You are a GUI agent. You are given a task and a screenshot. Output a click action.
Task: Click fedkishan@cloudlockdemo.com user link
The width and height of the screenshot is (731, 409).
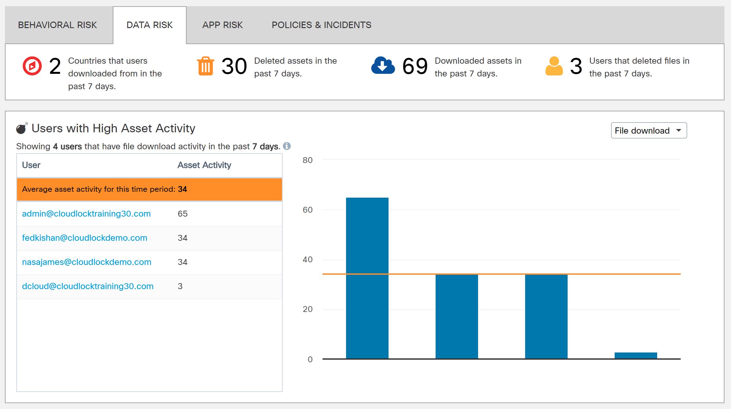point(84,237)
